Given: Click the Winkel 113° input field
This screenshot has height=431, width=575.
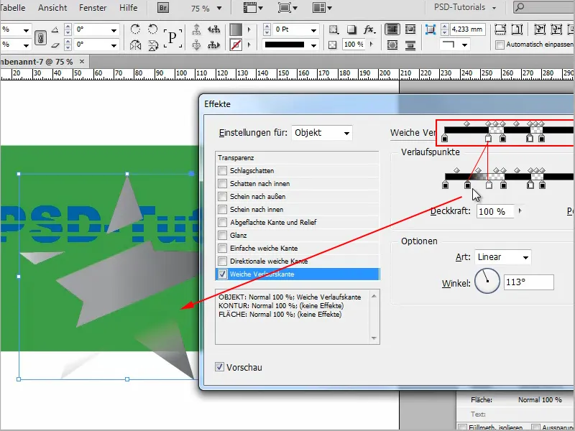Looking at the screenshot, I should point(528,282).
